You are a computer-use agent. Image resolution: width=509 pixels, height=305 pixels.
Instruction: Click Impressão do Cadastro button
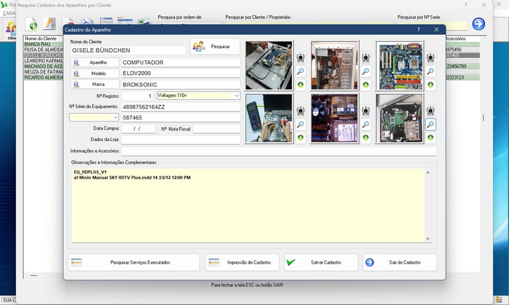click(242, 262)
